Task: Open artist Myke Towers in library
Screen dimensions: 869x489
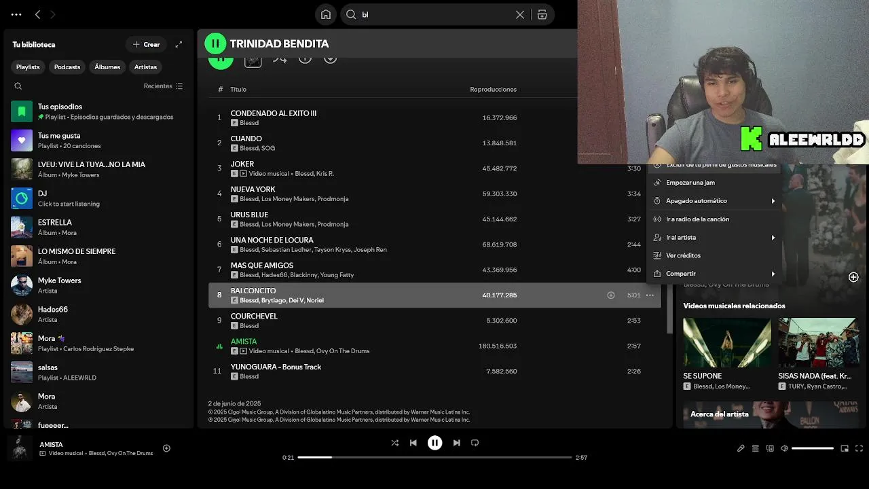Action: 98,285
